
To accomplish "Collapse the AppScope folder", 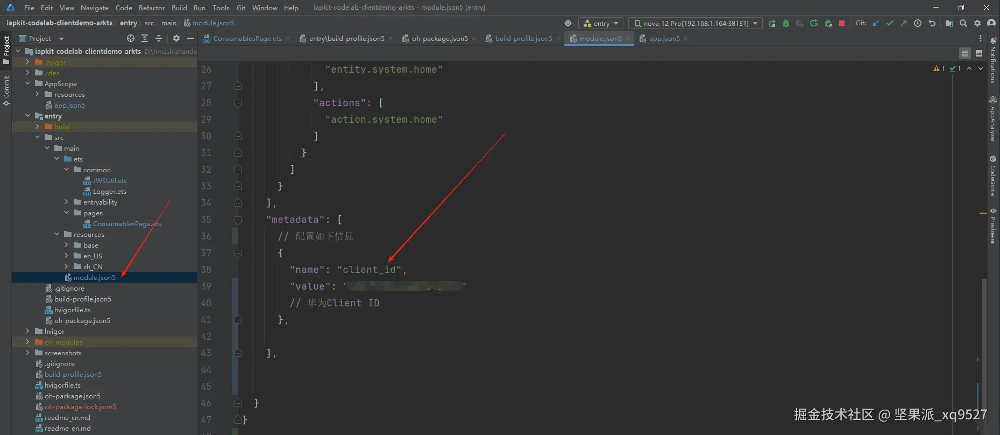I will click(27, 83).
